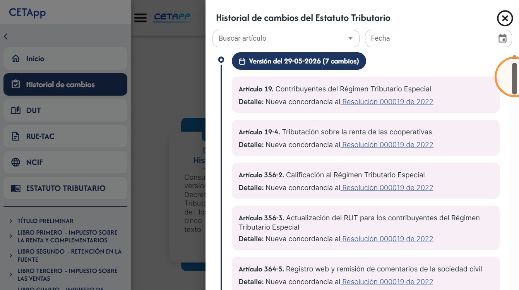Click the globe icon beside NCIF
Viewport: 519px width, 290px height.
tap(16, 162)
